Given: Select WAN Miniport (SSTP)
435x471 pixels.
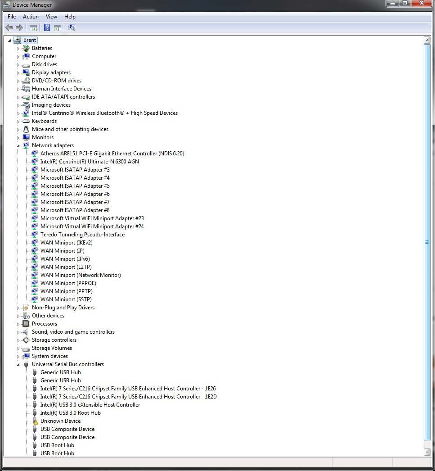Looking at the screenshot, I should pos(66,299).
